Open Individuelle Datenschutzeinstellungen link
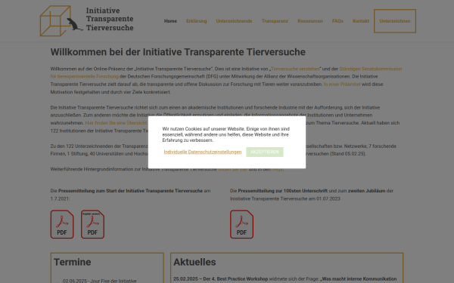Viewport: 454px width, 283px height. pyautogui.click(x=203, y=152)
